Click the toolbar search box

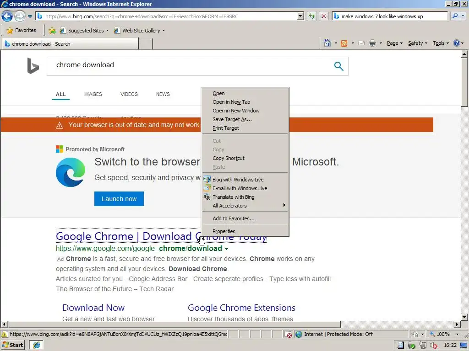coord(390,16)
